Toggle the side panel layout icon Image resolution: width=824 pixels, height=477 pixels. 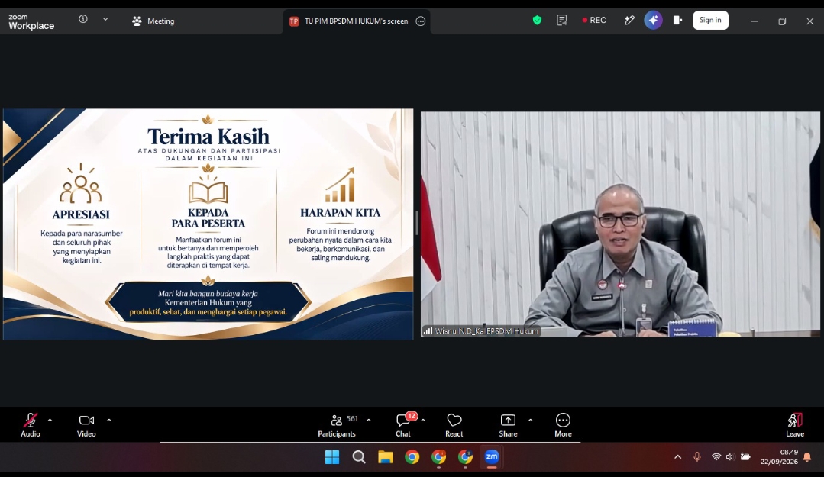click(677, 20)
